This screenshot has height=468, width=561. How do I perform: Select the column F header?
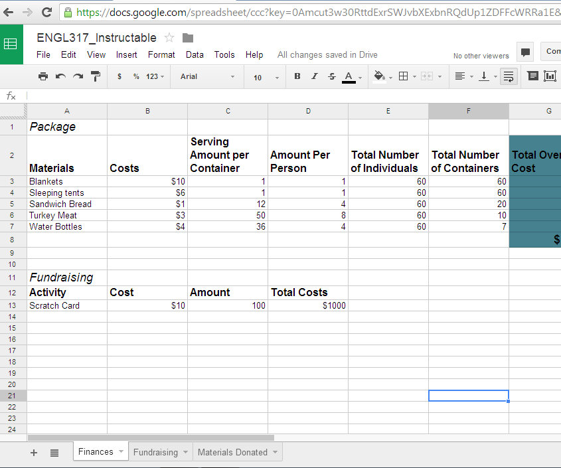(468, 111)
